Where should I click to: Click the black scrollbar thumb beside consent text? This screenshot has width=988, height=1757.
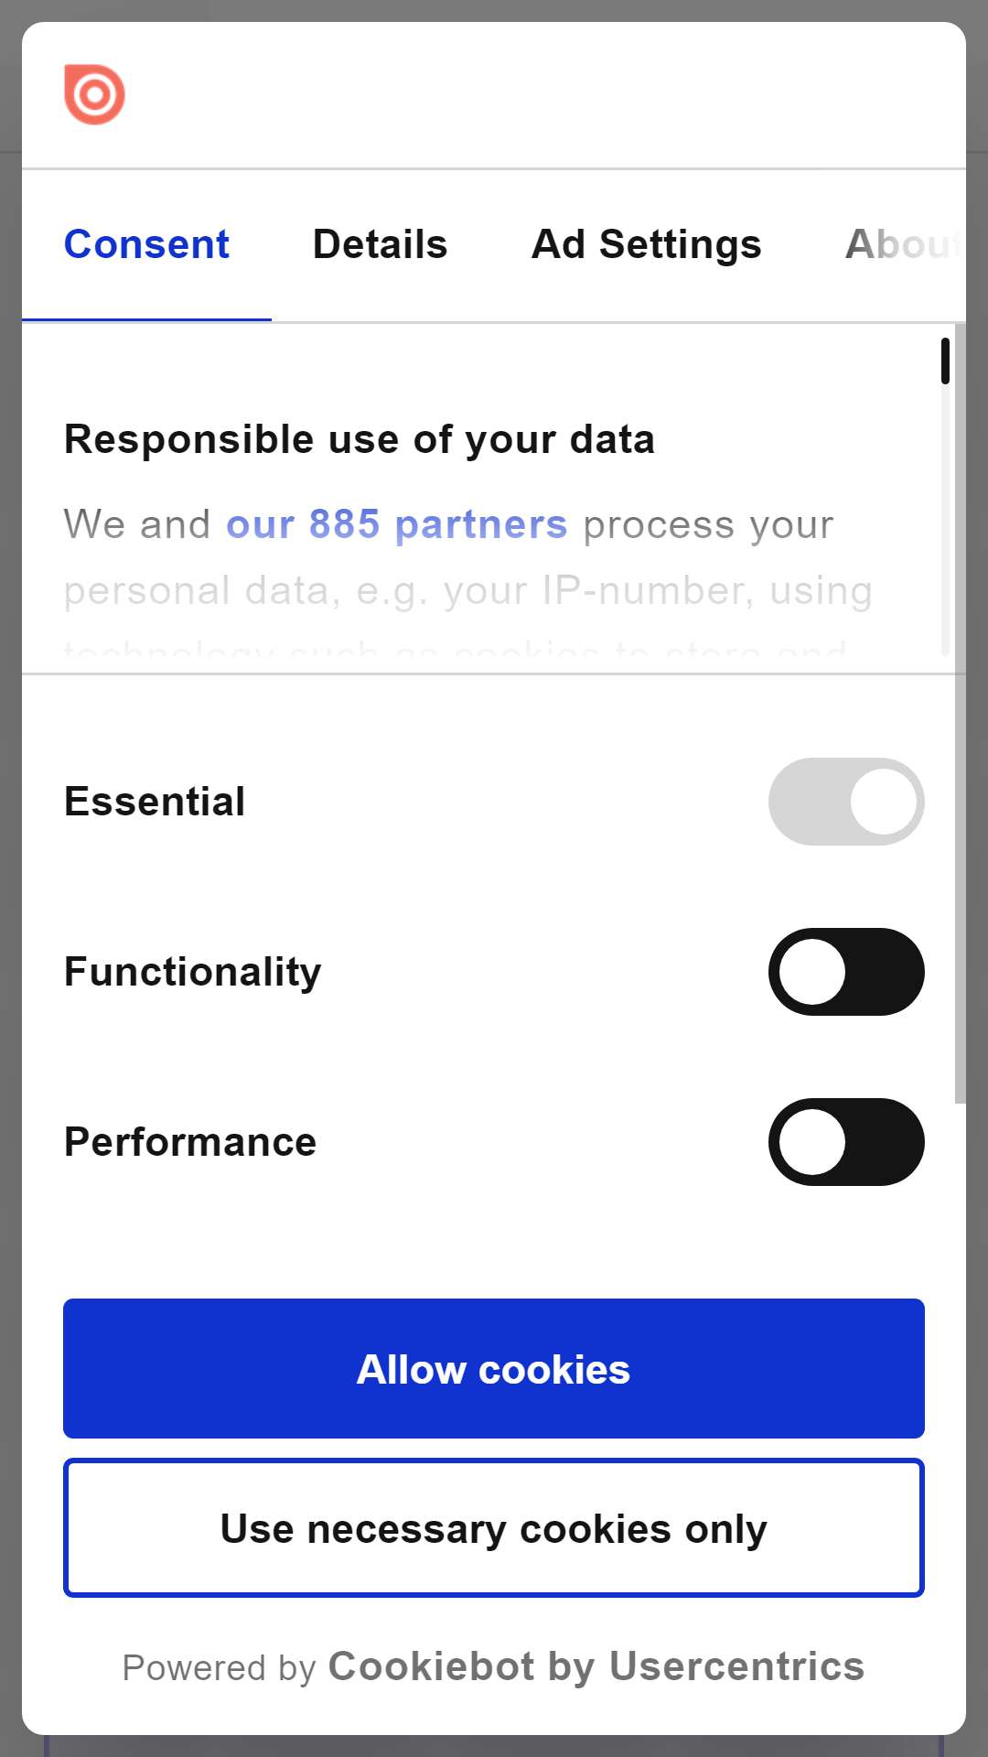[945, 361]
